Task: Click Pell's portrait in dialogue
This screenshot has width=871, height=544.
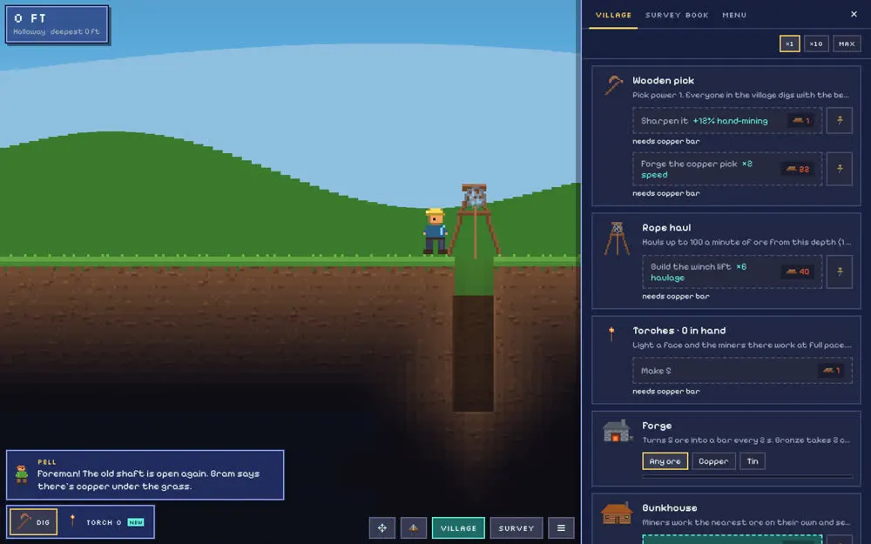Action: click(22, 474)
